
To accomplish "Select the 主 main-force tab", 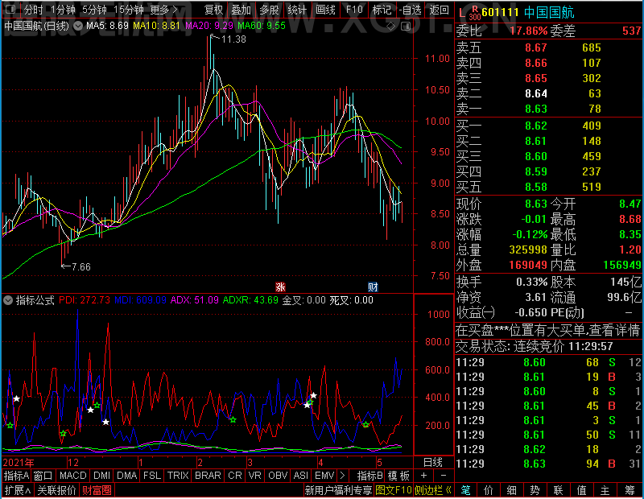I will pyautogui.click(x=605, y=490).
